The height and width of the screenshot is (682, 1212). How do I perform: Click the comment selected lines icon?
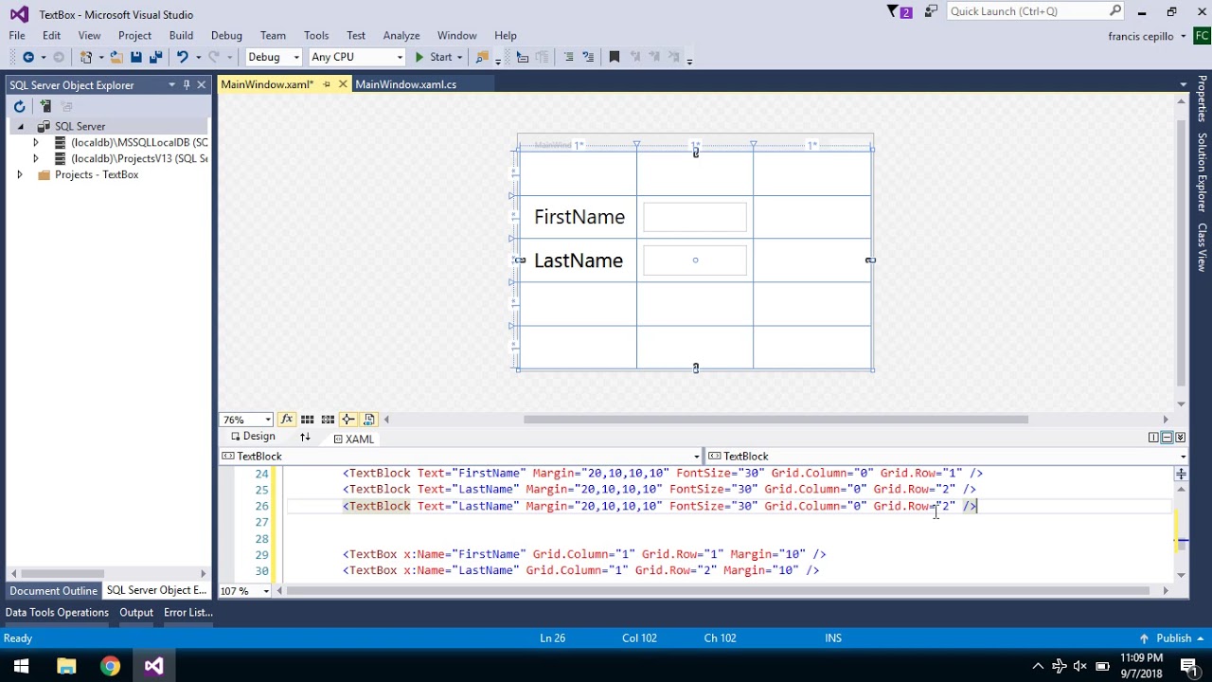[x=568, y=57]
